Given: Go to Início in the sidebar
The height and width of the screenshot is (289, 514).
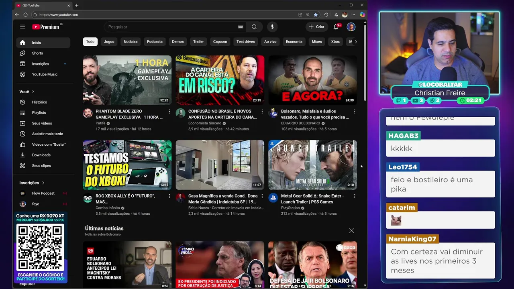Looking at the screenshot, I should pyautogui.click(x=43, y=43).
